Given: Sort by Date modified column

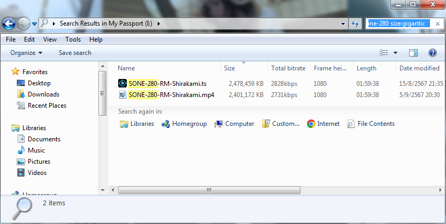Looking at the screenshot, I should coord(420,68).
